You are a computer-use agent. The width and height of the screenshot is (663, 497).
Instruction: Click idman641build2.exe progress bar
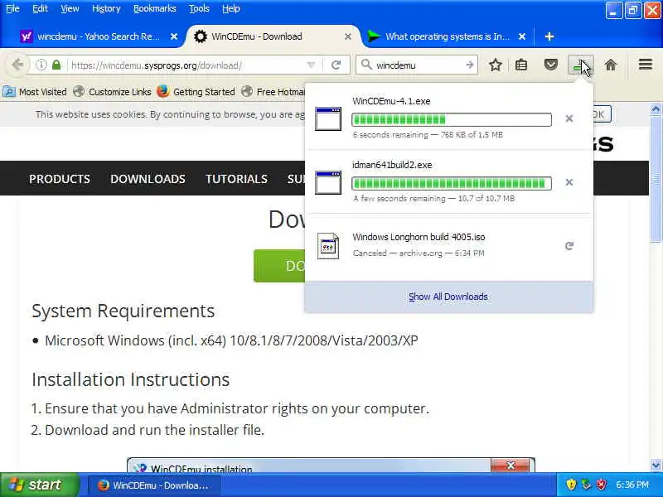pos(452,183)
